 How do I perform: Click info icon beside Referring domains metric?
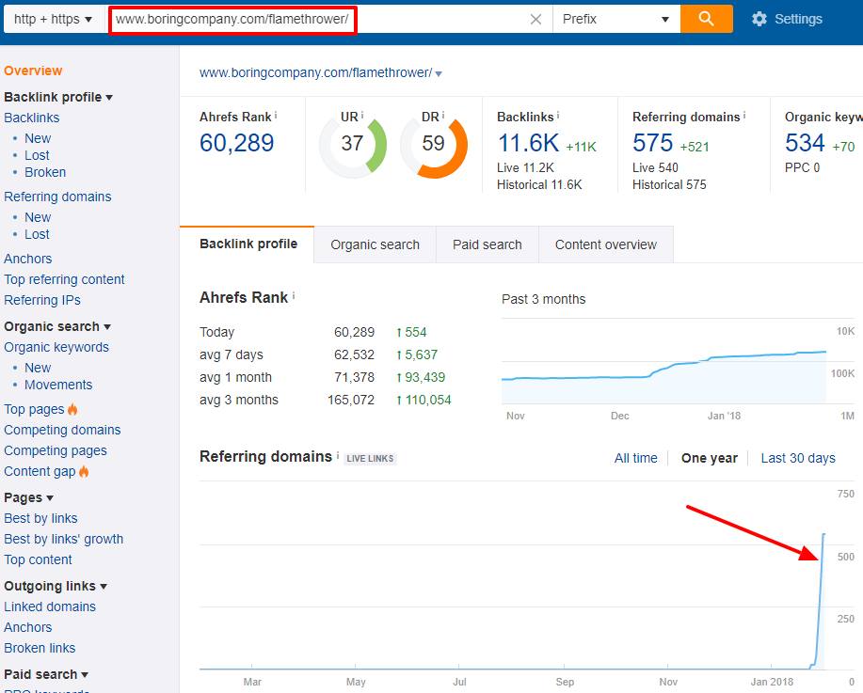744,116
